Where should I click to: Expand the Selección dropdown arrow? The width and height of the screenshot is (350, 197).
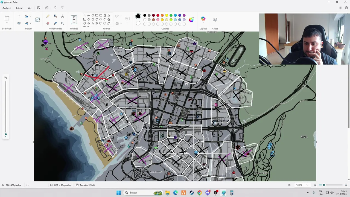pyautogui.click(x=7, y=23)
